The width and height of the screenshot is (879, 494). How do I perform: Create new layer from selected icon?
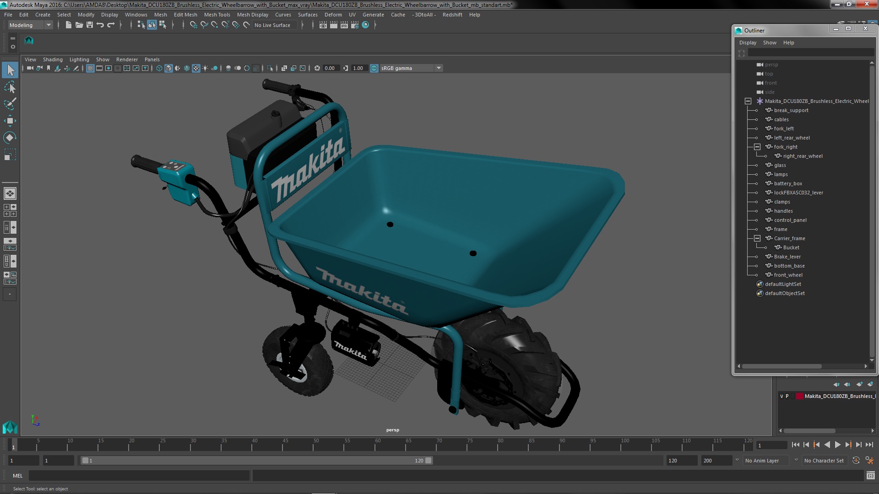point(870,384)
